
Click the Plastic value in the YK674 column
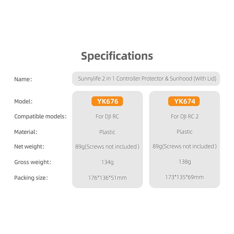(185, 132)
